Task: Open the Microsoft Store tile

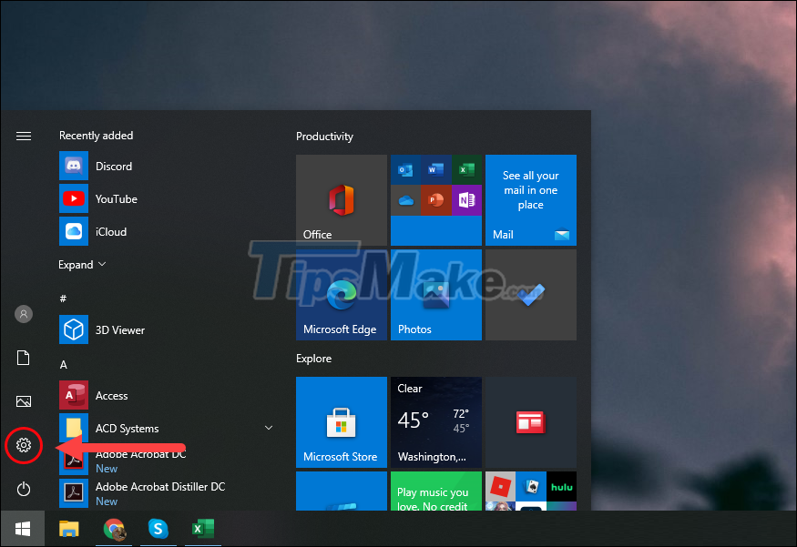Action: coord(342,422)
